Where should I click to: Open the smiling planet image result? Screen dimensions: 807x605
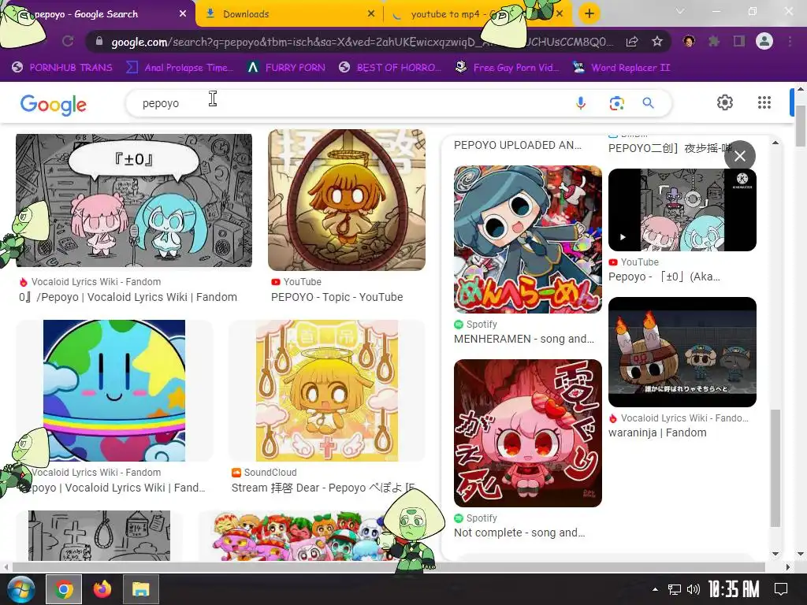tap(114, 391)
